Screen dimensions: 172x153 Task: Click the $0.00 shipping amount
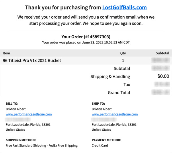[163, 77]
